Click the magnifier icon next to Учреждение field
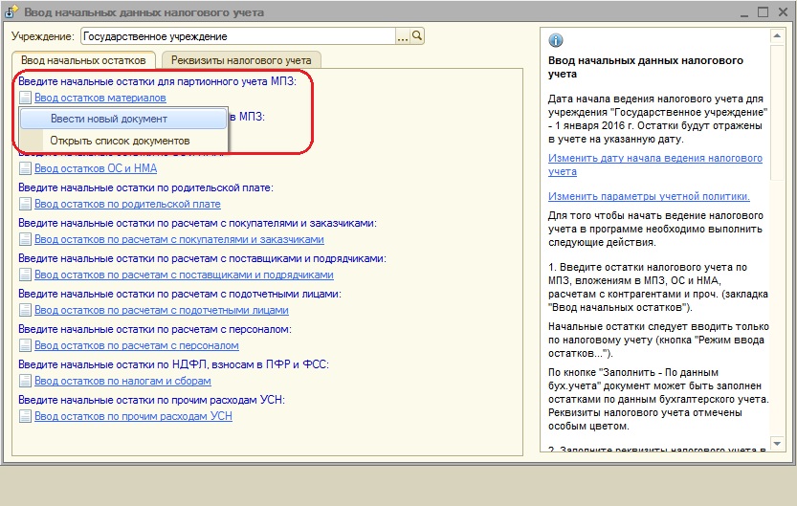Image resolution: width=797 pixels, height=506 pixels. (x=417, y=36)
